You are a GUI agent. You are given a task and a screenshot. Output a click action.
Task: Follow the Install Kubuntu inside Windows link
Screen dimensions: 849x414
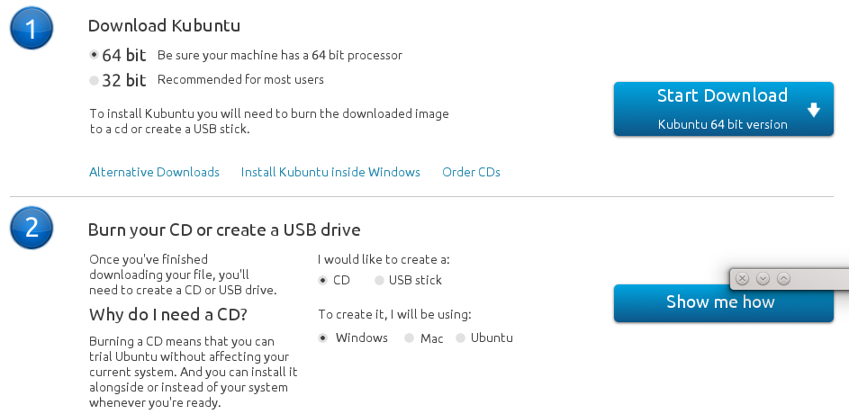pyautogui.click(x=330, y=172)
